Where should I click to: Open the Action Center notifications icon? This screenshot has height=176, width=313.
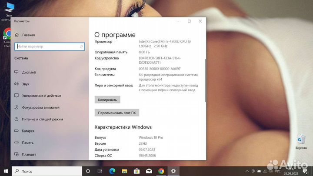(305, 171)
